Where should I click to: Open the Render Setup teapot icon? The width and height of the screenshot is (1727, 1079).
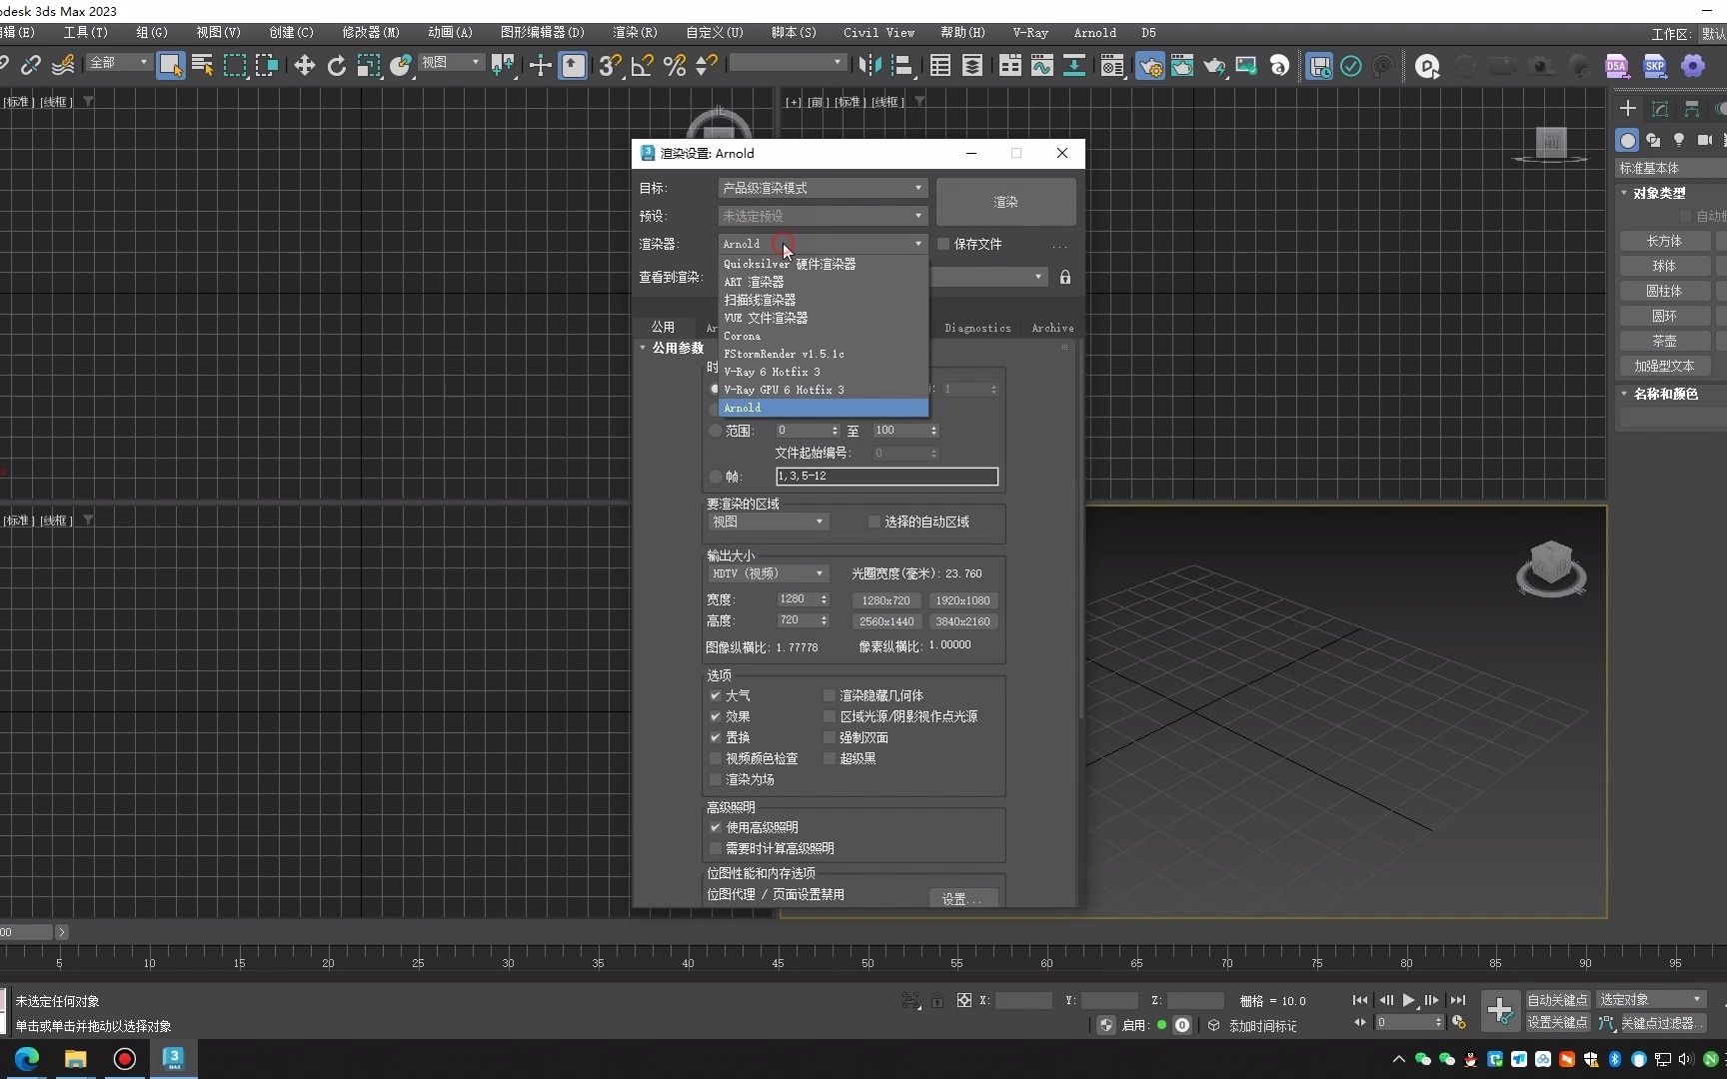tap(1149, 66)
